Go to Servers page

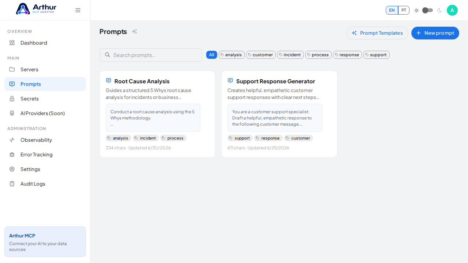point(45,69)
